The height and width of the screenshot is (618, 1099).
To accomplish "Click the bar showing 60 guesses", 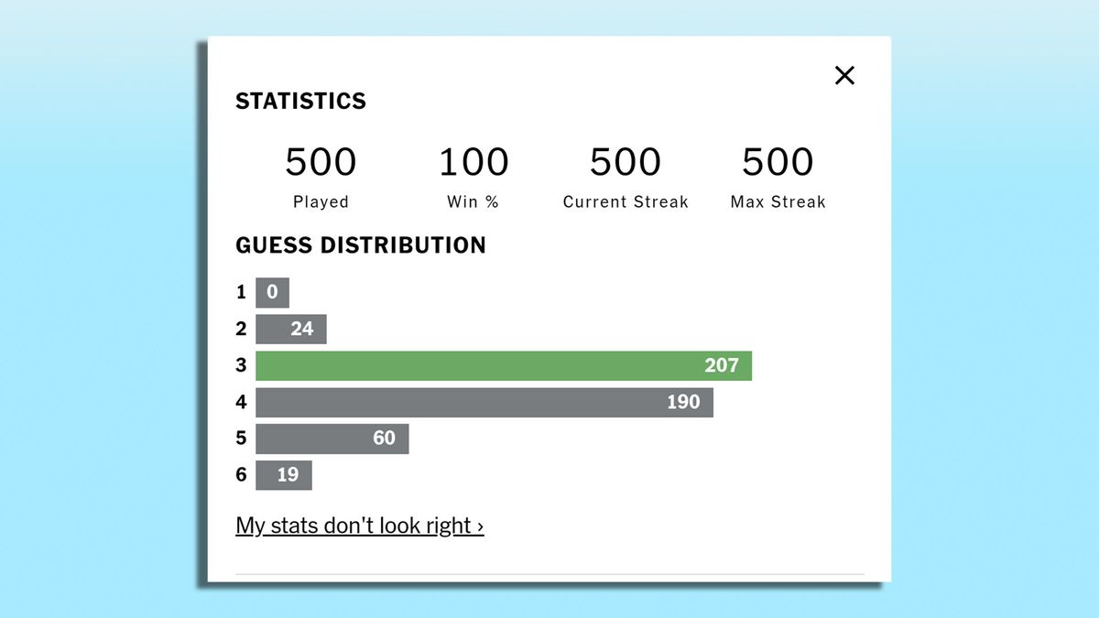I will [332, 439].
